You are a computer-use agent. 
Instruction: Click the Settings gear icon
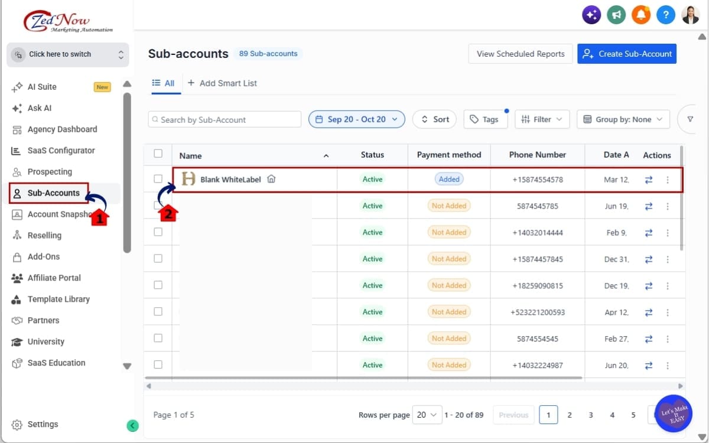[17, 425]
